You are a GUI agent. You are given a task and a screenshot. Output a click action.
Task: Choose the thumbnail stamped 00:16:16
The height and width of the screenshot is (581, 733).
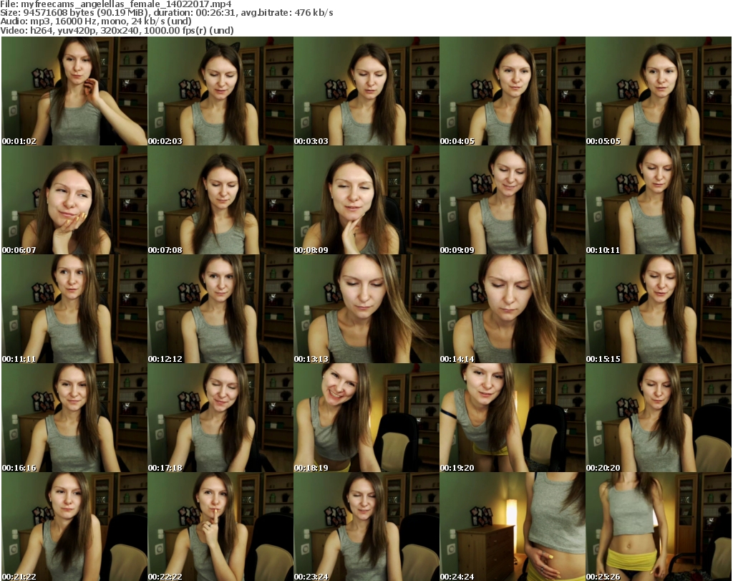(x=74, y=418)
